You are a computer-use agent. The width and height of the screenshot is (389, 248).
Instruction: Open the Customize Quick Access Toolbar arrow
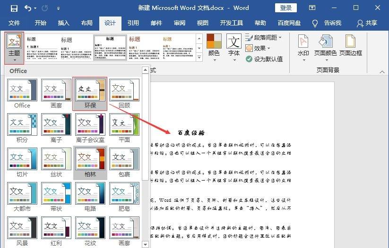(58, 8)
